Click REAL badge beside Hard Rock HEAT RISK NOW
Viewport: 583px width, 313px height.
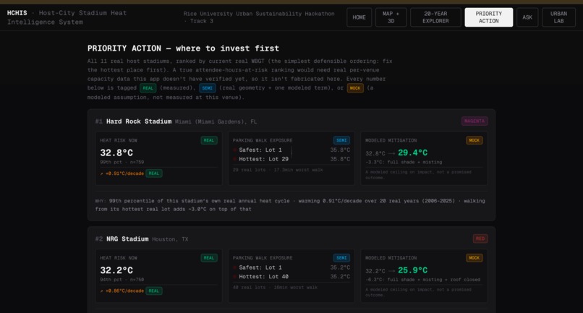pyautogui.click(x=209, y=140)
